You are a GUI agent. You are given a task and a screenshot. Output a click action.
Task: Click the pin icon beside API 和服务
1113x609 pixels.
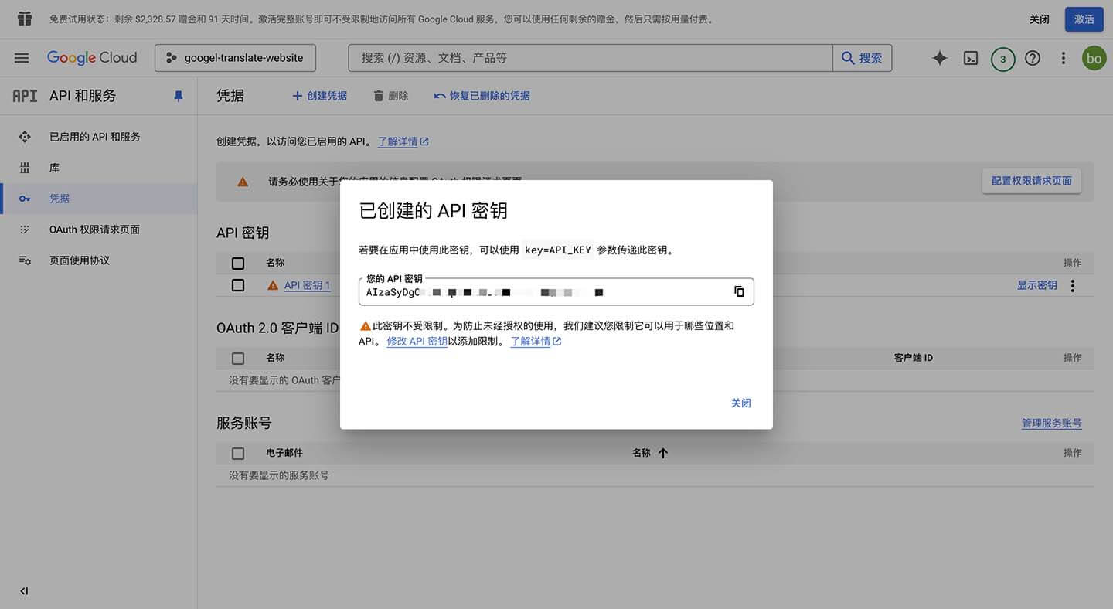point(179,96)
